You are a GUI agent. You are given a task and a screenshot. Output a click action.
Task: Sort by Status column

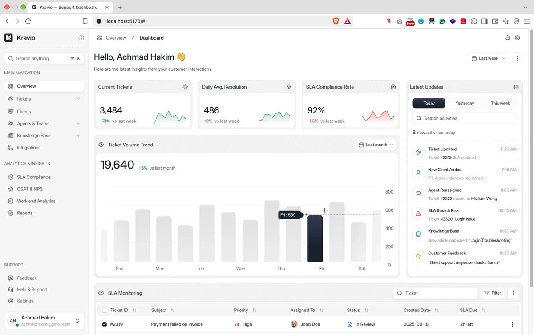pos(366,310)
